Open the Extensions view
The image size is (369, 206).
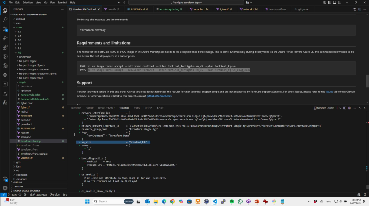5,47
